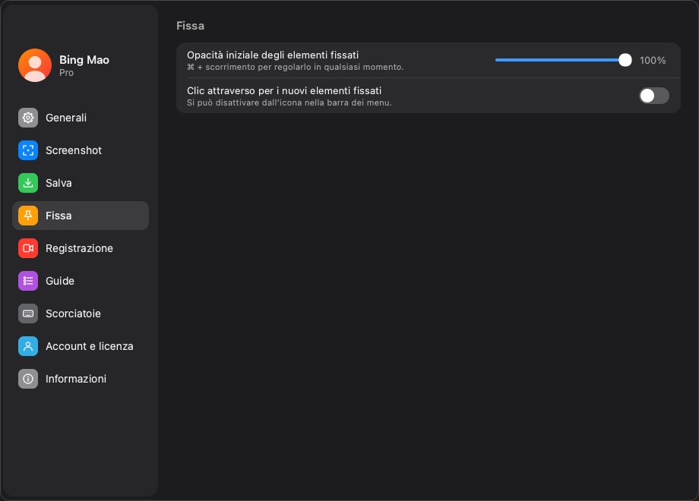This screenshot has height=501, width=699.
Task: Click the user name Bing Mao
Action: coord(84,60)
